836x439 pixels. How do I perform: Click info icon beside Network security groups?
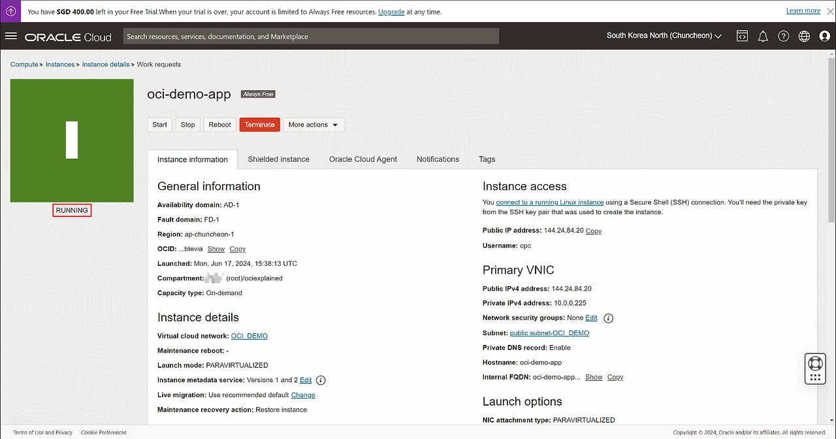click(x=608, y=318)
